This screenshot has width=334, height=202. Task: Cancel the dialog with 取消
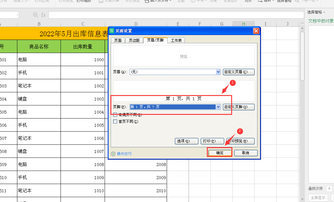(x=246, y=153)
